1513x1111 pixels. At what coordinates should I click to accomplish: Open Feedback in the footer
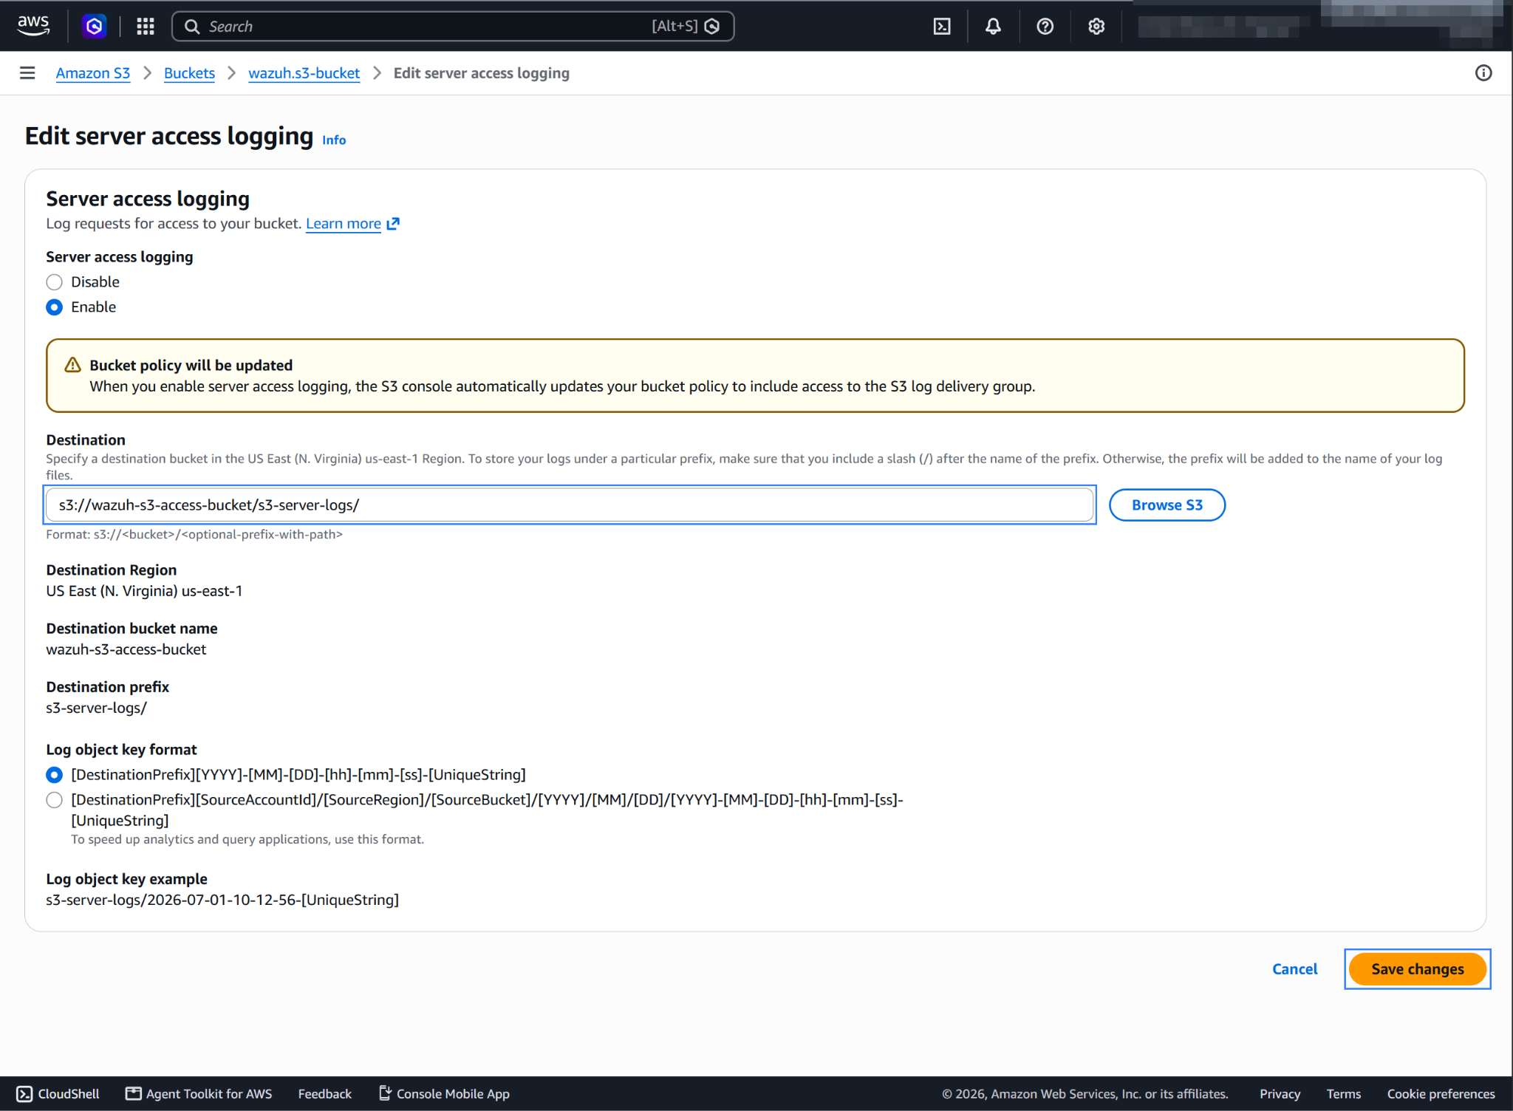[325, 1094]
